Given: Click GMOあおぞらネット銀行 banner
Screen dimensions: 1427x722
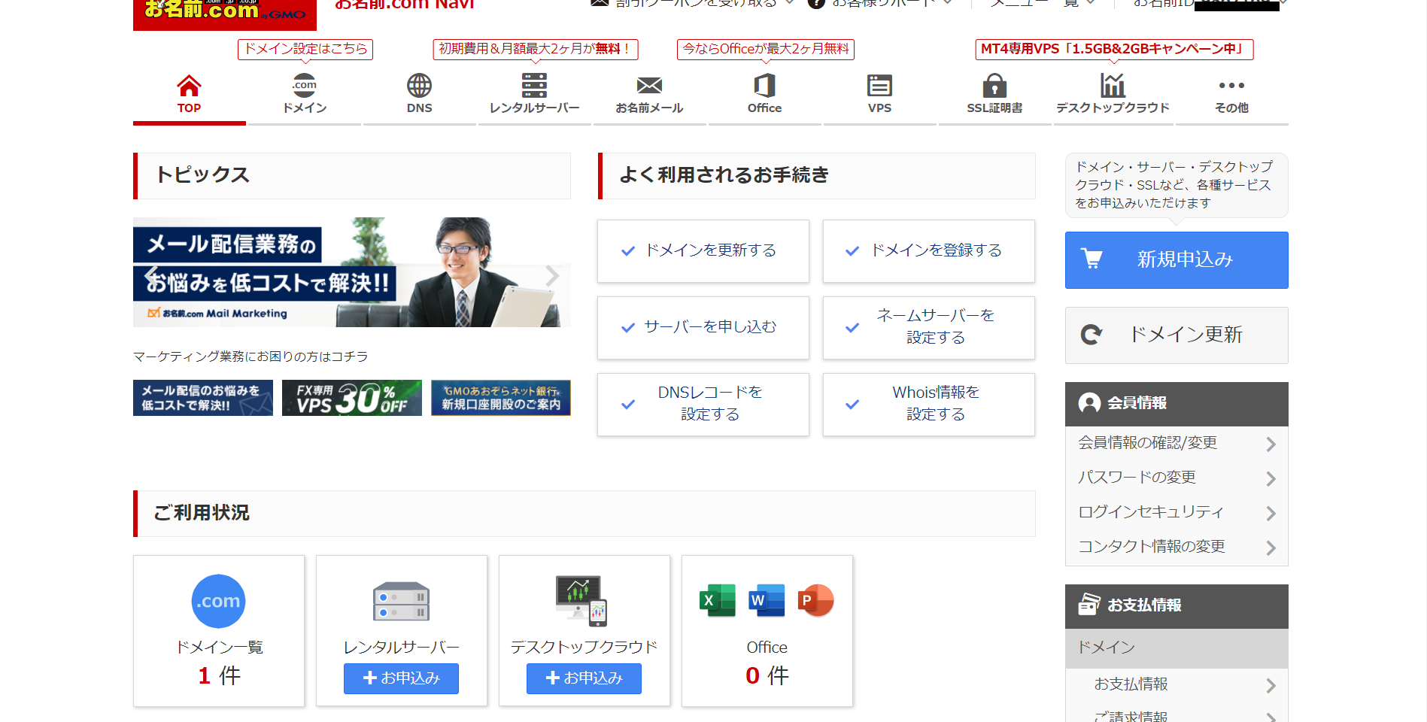Looking at the screenshot, I should click(x=501, y=398).
